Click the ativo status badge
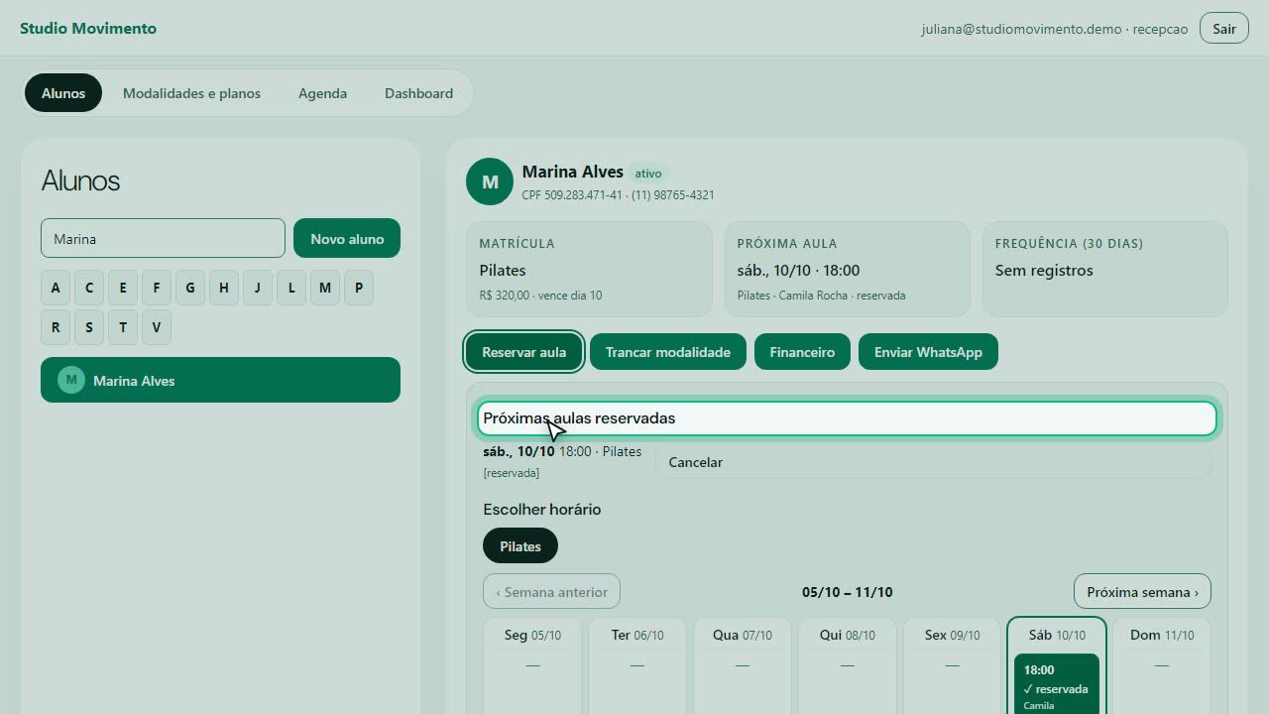 [x=648, y=174]
